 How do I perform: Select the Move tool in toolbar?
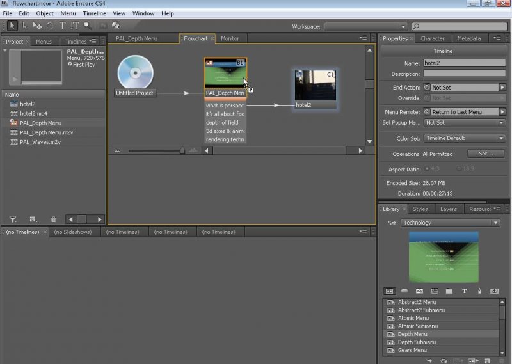[38, 26]
